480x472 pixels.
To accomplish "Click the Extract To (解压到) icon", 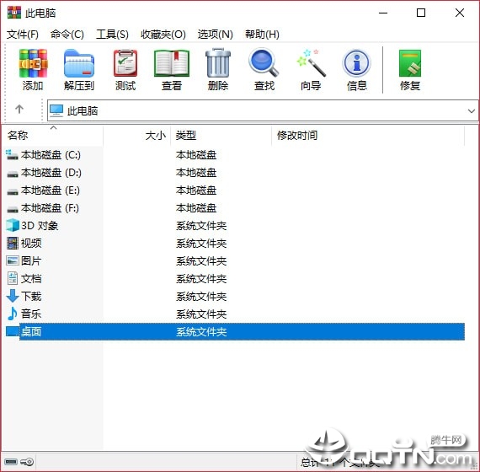I will (79, 63).
